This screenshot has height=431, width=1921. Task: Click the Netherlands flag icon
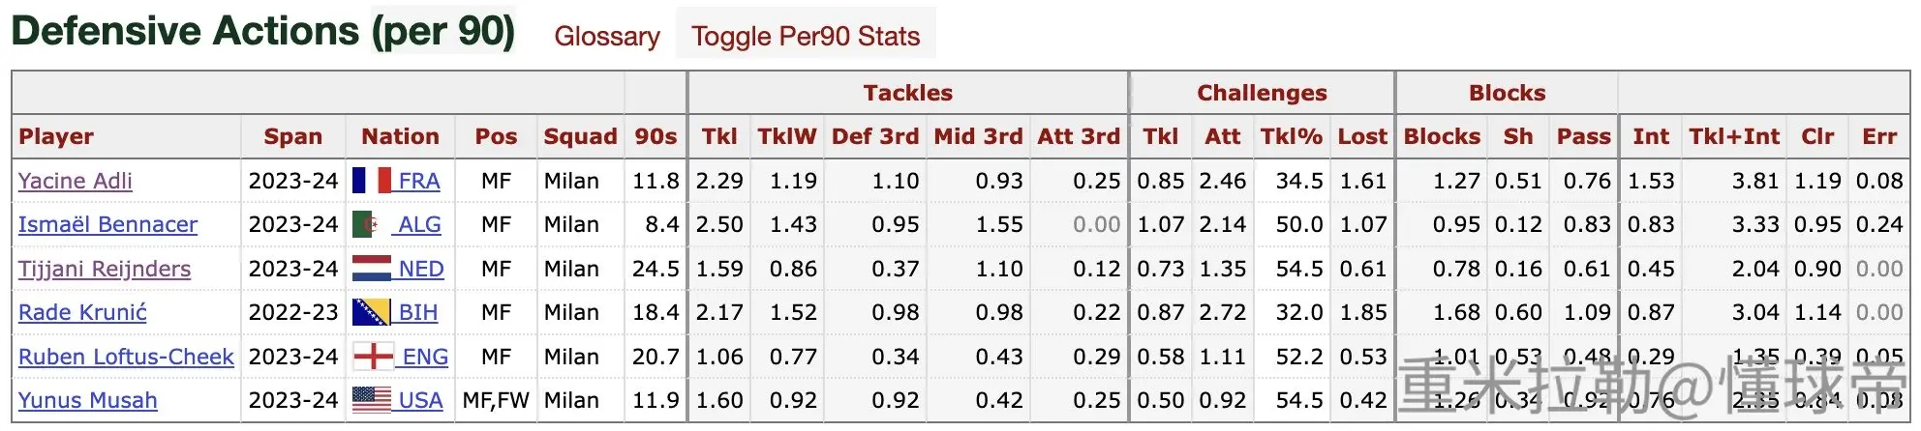372,269
